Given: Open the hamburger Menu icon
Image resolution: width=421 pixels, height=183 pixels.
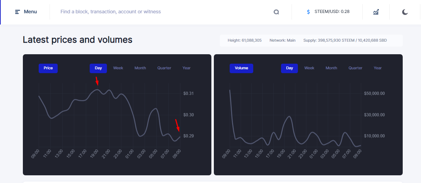Looking at the screenshot, I should coord(18,12).
